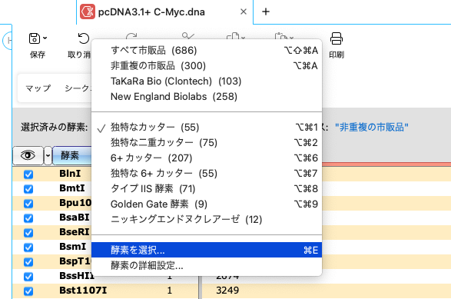Select checked 独特なカッター (55) item
This screenshot has height=299, width=451.
[207, 127]
